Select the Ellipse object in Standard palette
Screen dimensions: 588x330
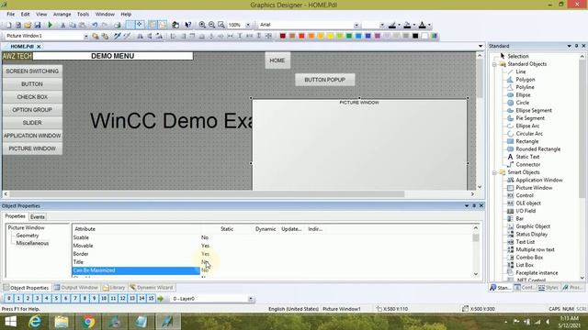pyautogui.click(x=523, y=94)
